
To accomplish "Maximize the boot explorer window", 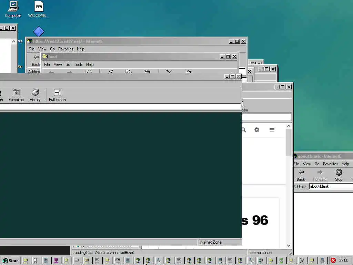I will [228, 57].
